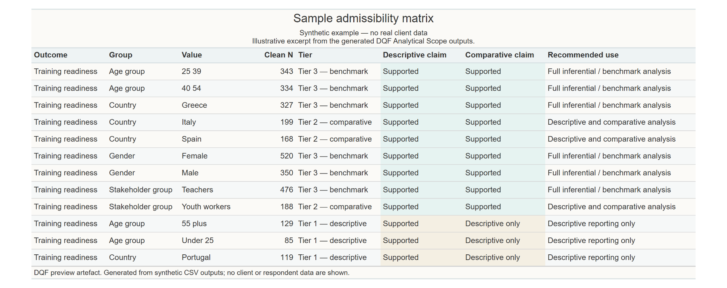
Task: Click Clean N value 129
Action: coord(287,223)
